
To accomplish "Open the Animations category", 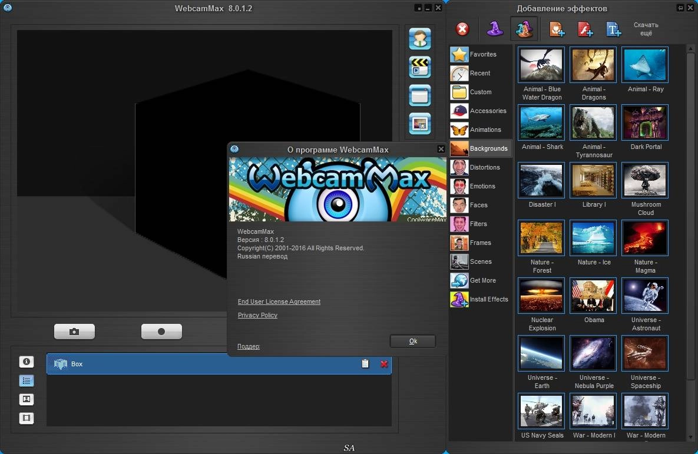I will pos(481,130).
